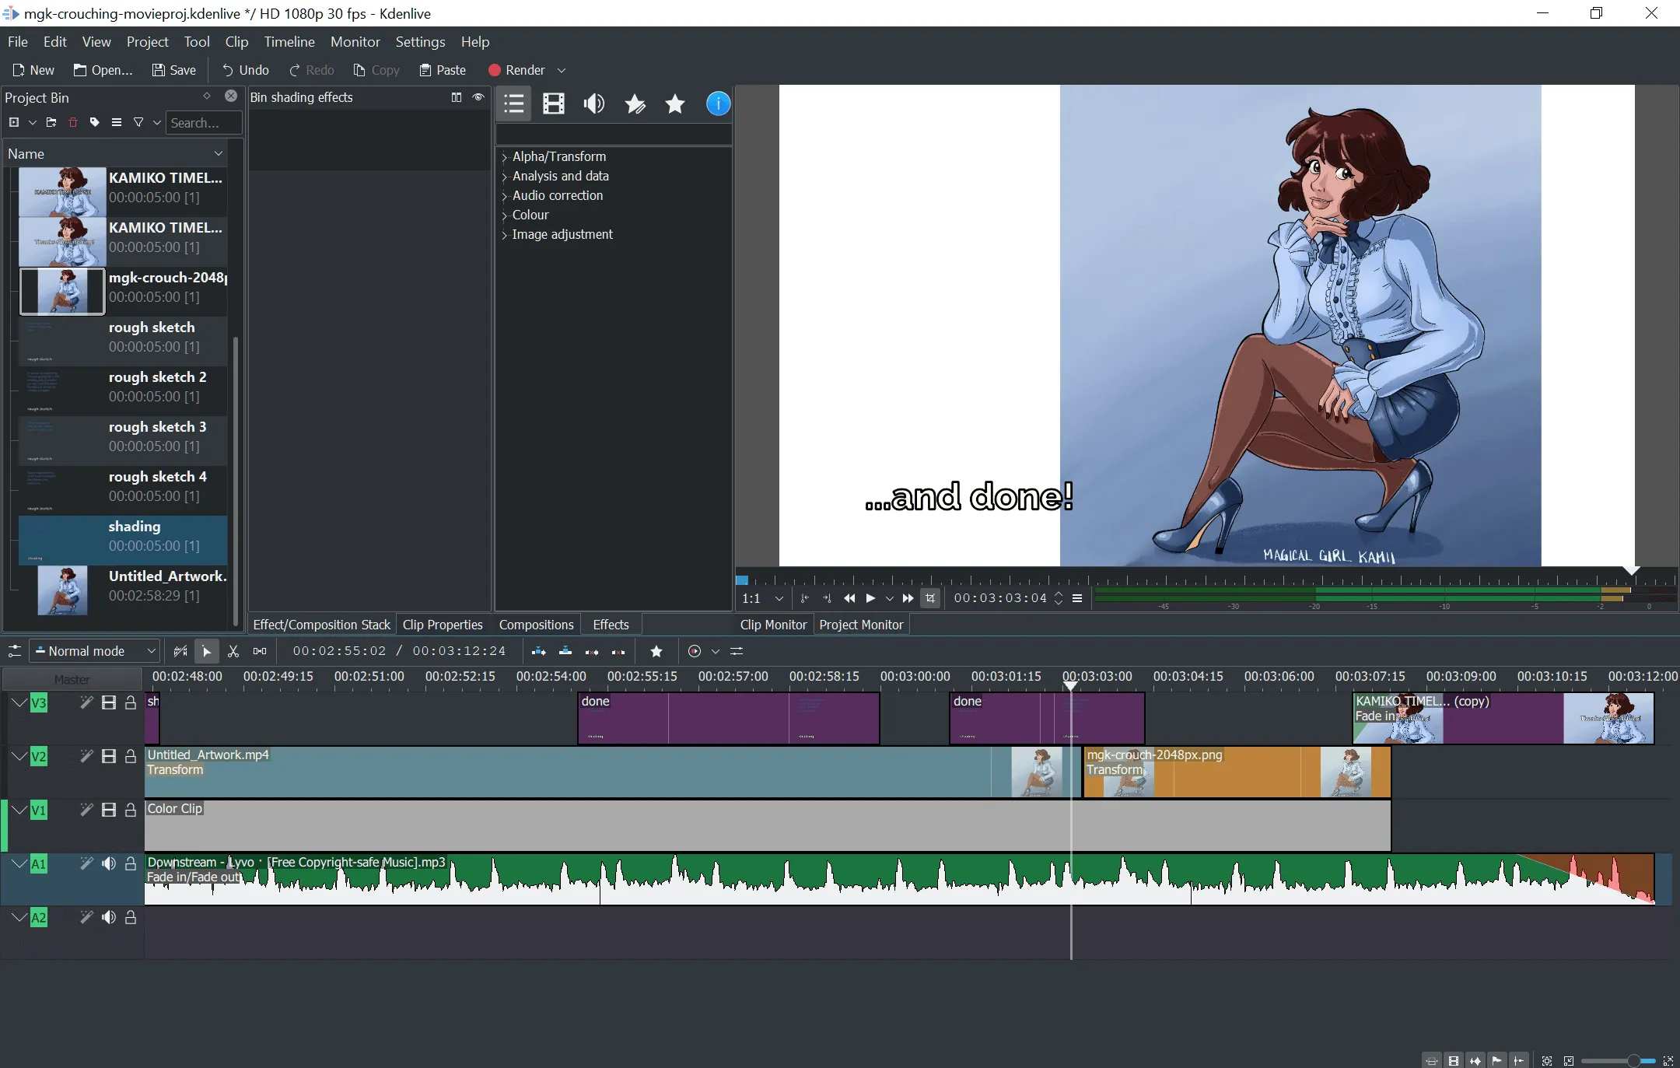Open the filter menu in Project Bin
The image size is (1680, 1068).
(138, 123)
